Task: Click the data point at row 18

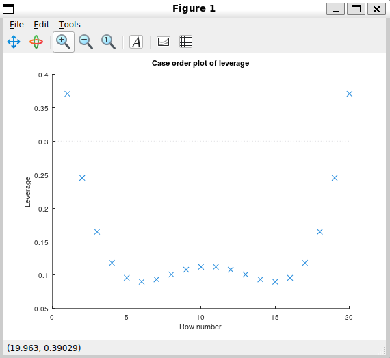Action: [x=320, y=232]
